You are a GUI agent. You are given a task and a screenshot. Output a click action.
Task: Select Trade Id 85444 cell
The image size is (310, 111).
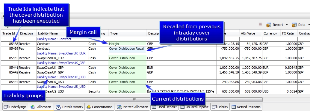(x=10, y=82)
